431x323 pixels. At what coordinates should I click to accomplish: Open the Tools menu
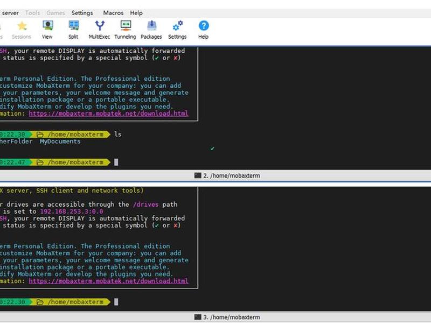coord(32,13)
